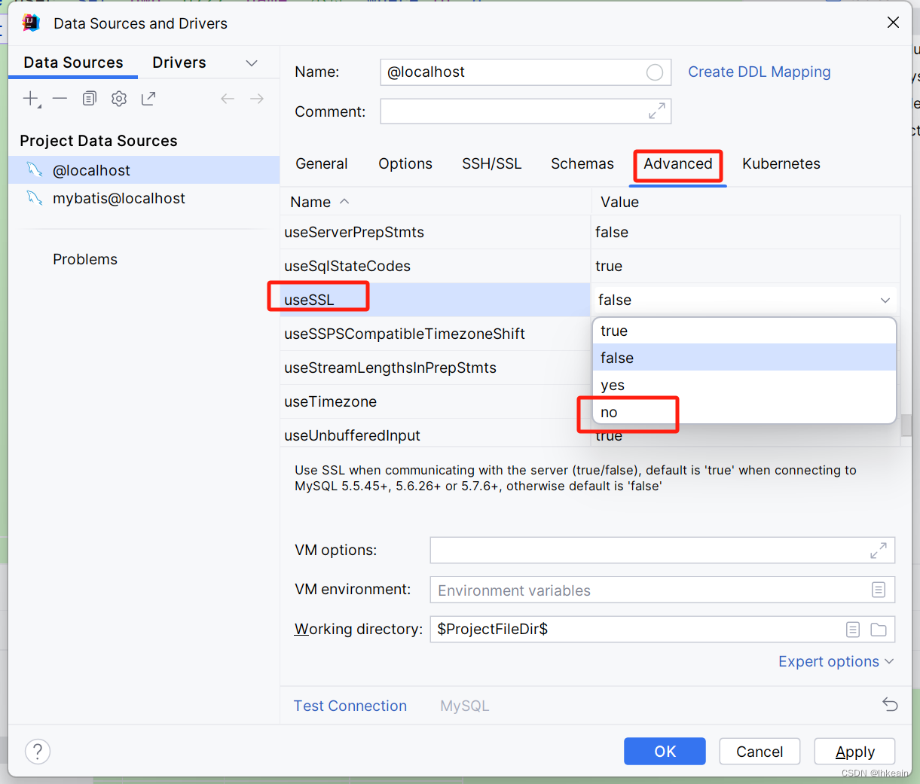
Task: Click the Test Connection link
Action: tap(350, 706)
